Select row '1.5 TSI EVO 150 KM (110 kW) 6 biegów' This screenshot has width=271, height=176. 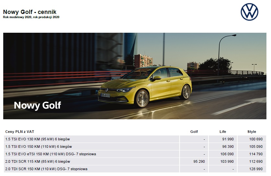135,147
